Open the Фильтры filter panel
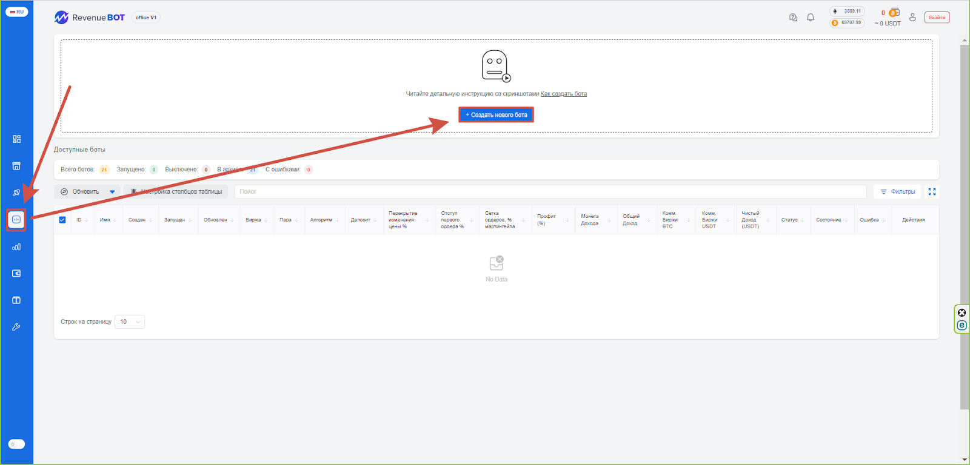Screen dimensions: 970x465 897,192
